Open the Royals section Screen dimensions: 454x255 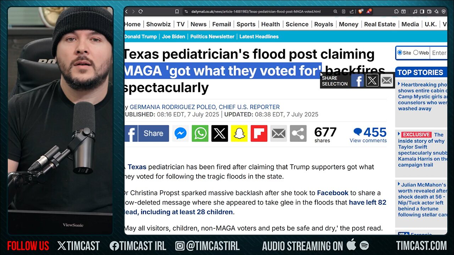click(323, 24)
